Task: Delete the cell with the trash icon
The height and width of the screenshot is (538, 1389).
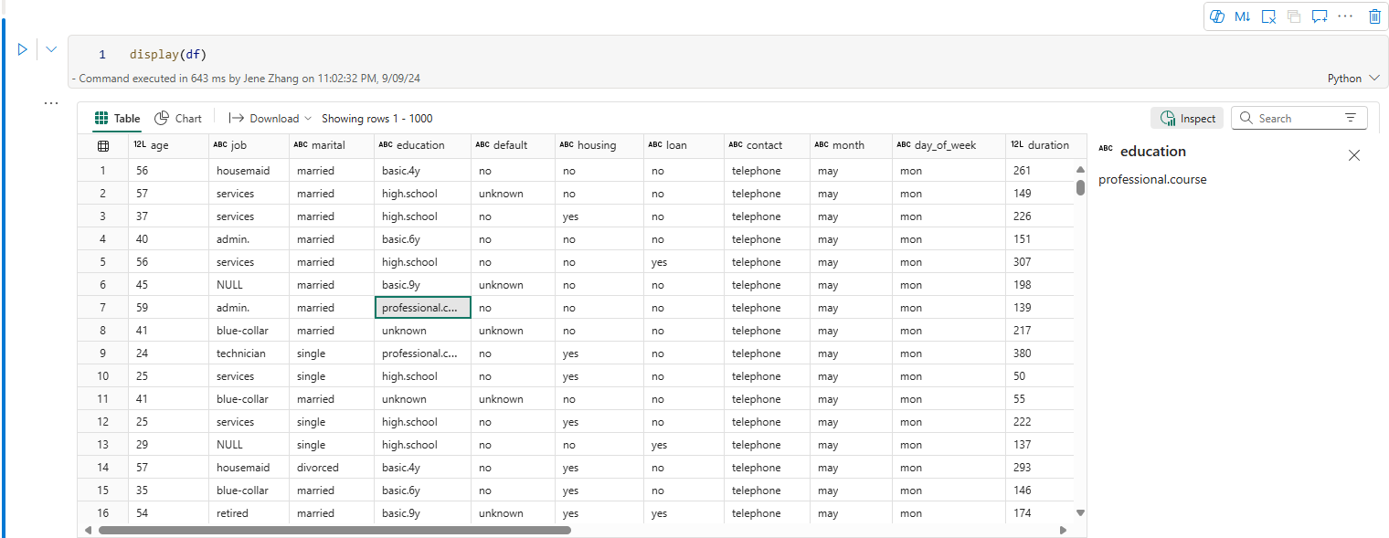Action: pos(1374,16)
